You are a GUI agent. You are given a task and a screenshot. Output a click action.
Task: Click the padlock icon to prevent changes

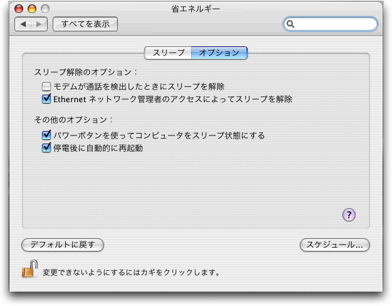[x=29, y=269]
